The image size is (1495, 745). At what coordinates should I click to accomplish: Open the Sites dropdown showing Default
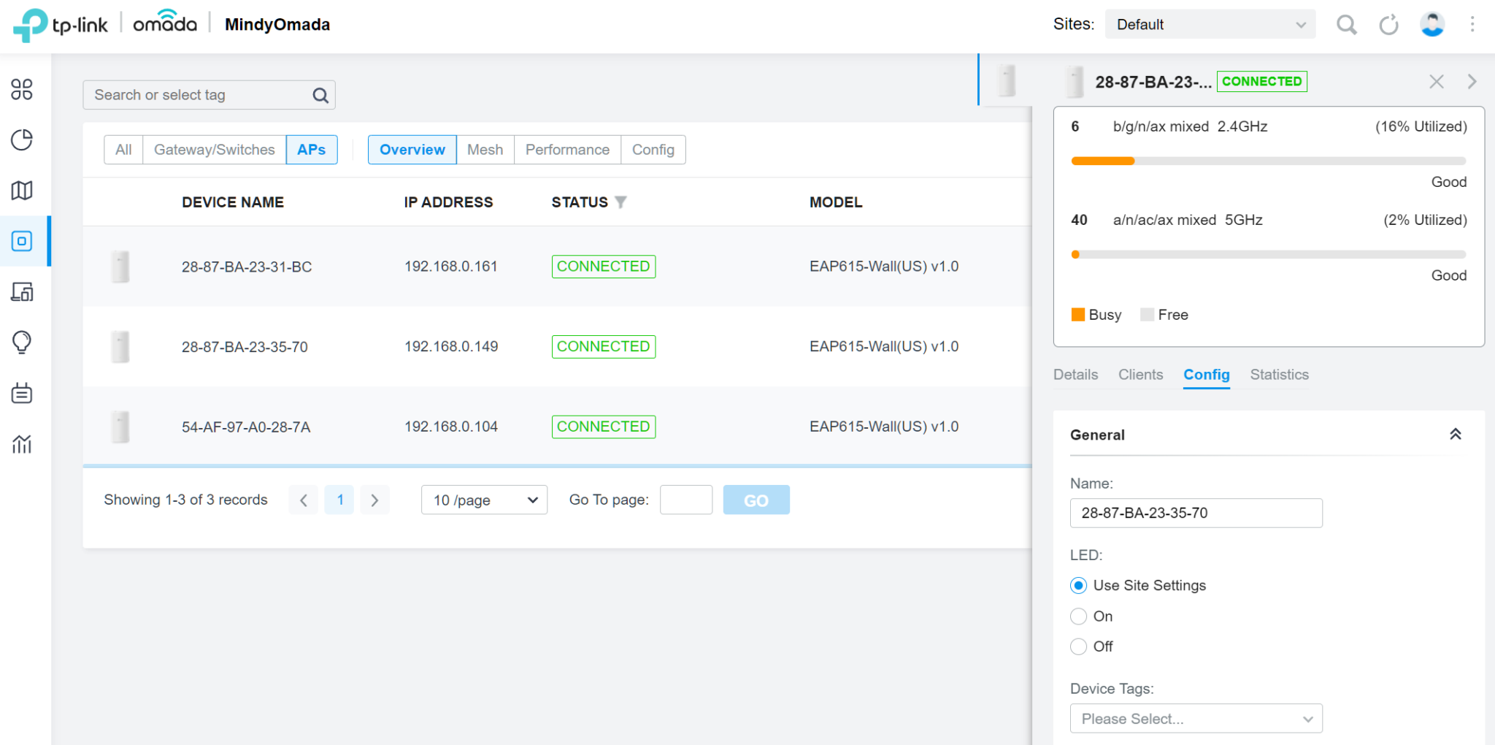(x=1210, y=24)
